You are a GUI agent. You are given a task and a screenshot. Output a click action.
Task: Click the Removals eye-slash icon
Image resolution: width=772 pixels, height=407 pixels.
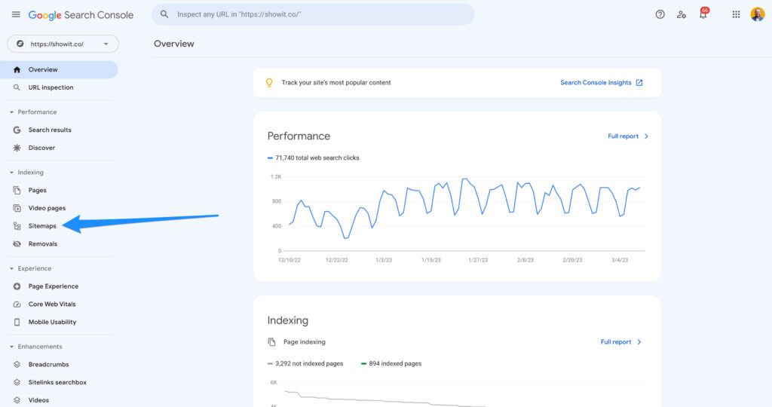[x=17, y=244]
